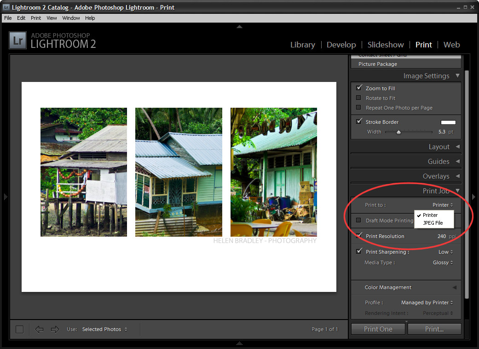
Task: Toggle the Stroke Border checkbox
Action: (x=359, y=122)
